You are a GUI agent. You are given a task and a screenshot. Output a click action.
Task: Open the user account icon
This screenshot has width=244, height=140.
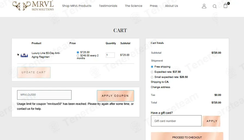click(x=204, y=6)
